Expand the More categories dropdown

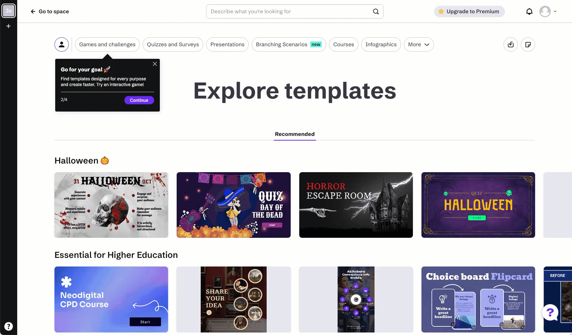pos(419,44)
